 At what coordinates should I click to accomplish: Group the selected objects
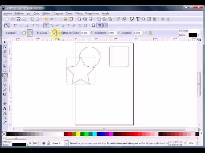coord(118,19)
